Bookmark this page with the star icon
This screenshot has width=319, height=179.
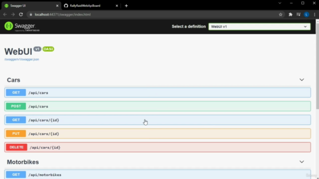pos(281,14)
